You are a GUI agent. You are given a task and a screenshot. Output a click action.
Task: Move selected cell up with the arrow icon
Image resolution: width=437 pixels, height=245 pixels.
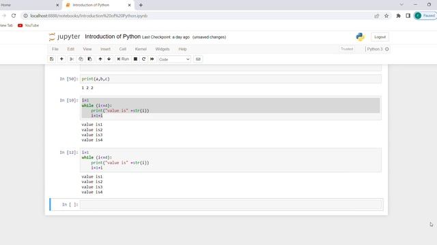tap(100, 59)
